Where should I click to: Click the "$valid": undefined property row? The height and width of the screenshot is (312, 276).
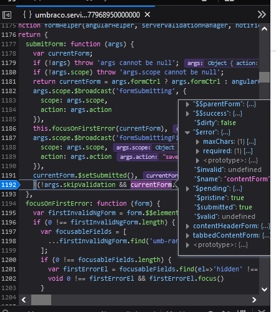point(225,217)
